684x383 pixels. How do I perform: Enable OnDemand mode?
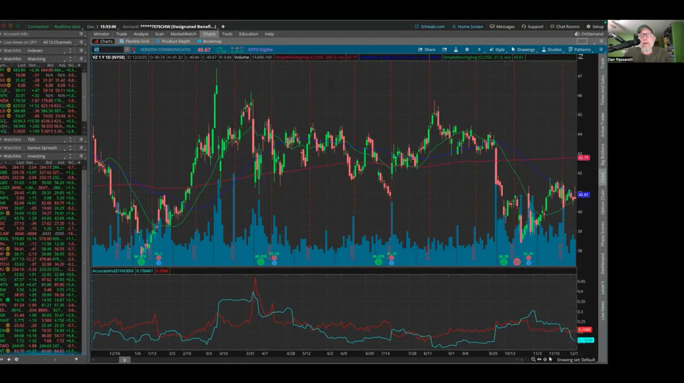(589, 34)
